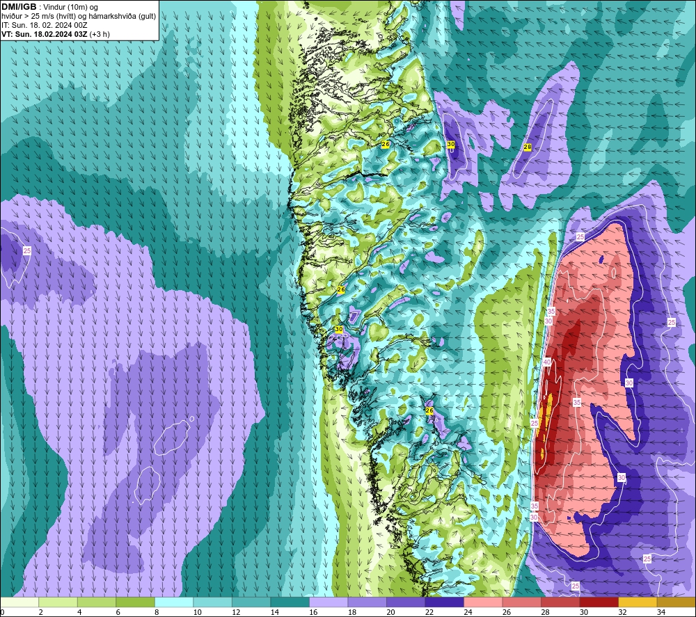Click the '24' tick on the legend scale
This screenshot has height=617, width=696.
point(468,612)
